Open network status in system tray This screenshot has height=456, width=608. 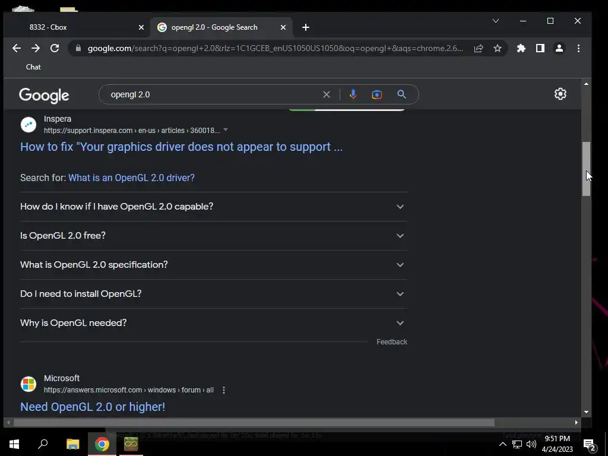pos(517,444)
